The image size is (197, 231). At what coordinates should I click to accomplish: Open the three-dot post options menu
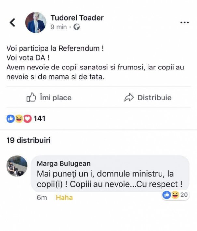pos(184,23)
